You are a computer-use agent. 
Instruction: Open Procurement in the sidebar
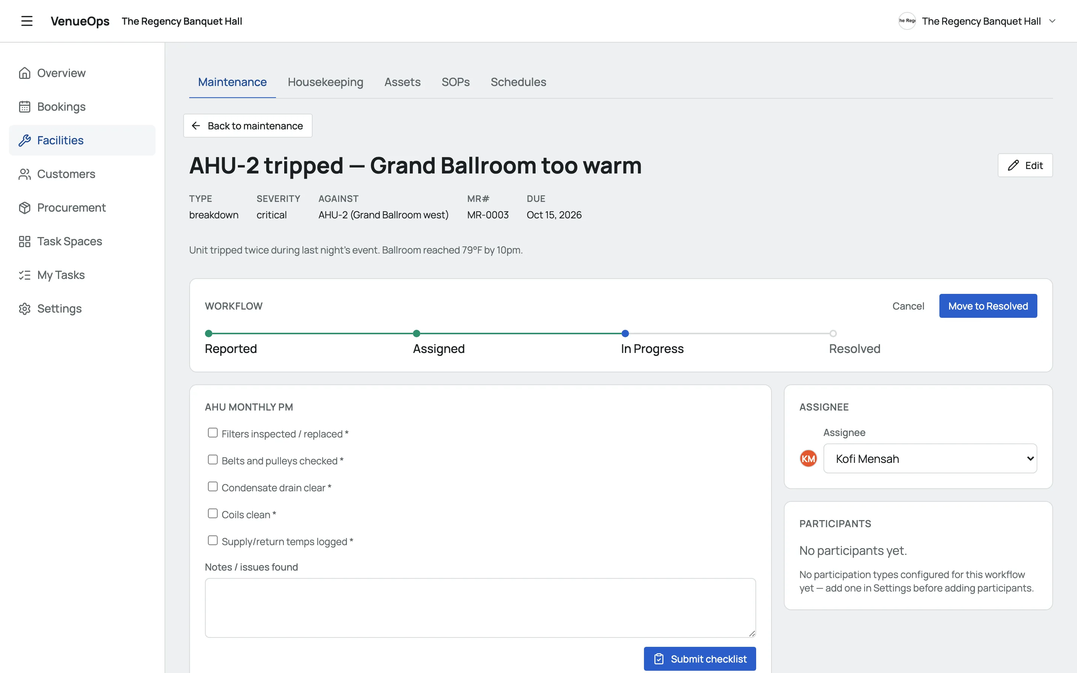(x=82, y=208)
